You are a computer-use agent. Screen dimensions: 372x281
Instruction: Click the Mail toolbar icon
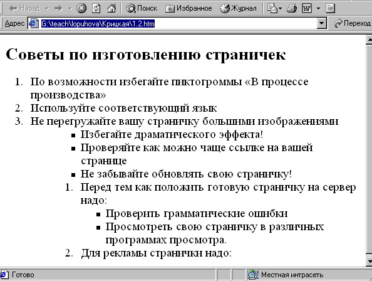pos(272,9)
